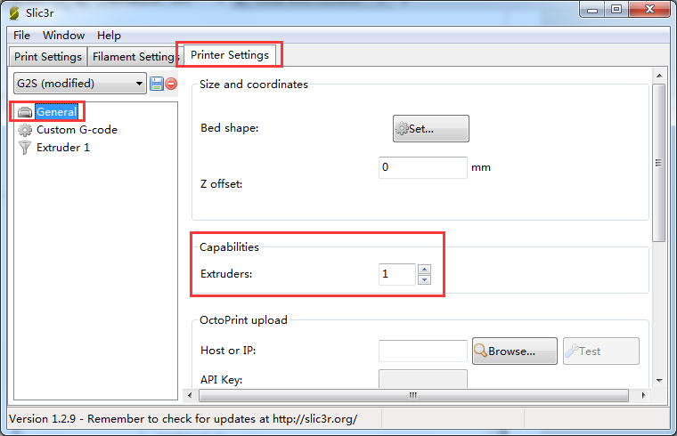Click the gear icon beside Custom G-code
The height and width of the screenshot is (436, 677).
[x=25, y=130]
